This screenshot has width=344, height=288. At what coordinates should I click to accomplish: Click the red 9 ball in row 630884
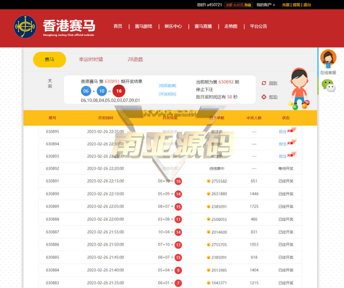pos(178,270)
